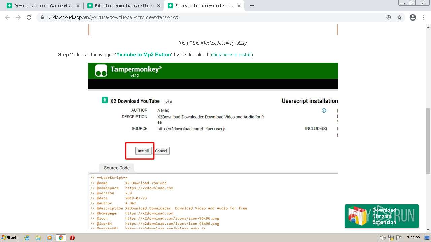Viewport: 431px width, 242px height.
Task: Click the Tampermonkey installation tutorial image
Action: [213, 146]
